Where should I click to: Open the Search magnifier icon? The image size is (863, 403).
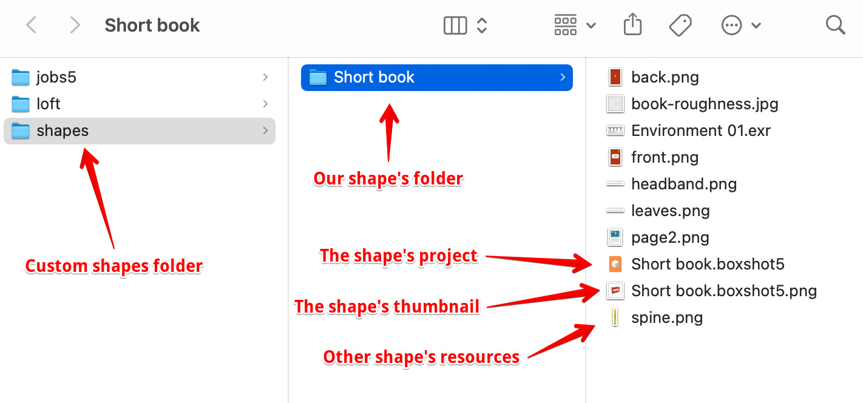tap(835, 25)
